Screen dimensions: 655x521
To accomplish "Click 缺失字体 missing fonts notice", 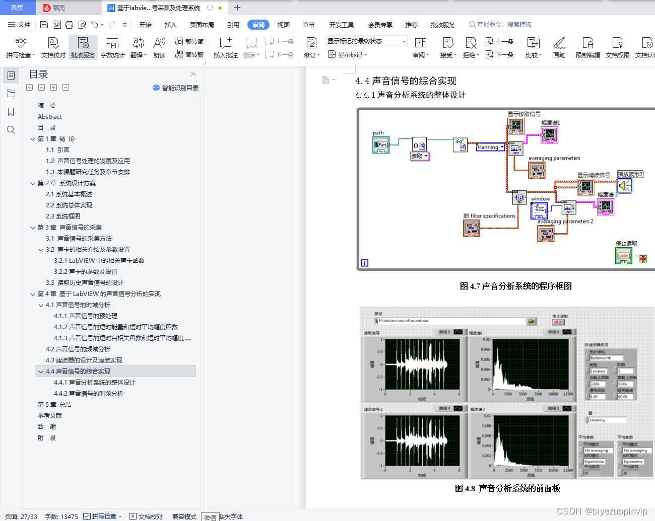I will [x=231, y=516].
